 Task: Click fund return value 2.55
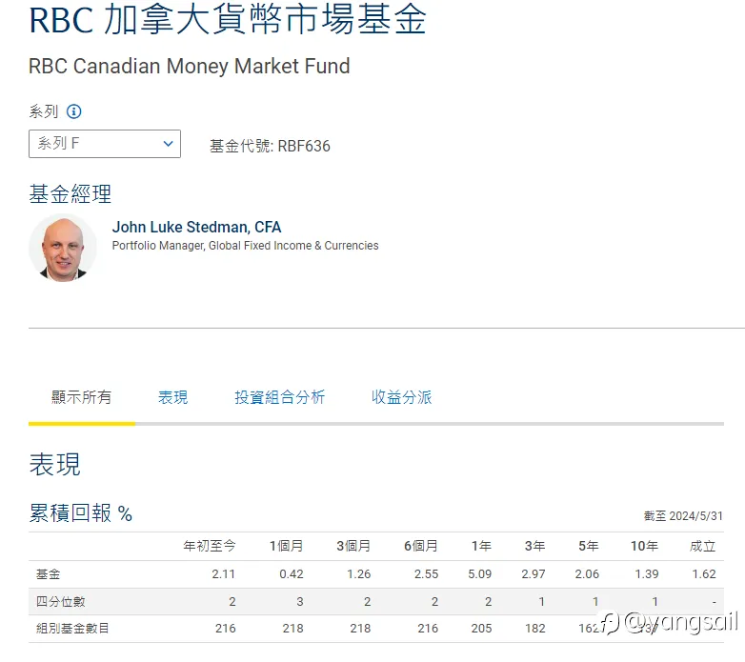426,574
